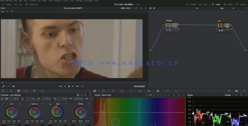Toggle the viewer bypass color grades icon
Image resolution: width=248 pixels, height=126 pixels.
click(136, 8)
